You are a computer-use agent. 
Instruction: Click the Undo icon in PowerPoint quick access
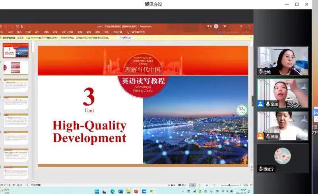(x=6, y=26)
